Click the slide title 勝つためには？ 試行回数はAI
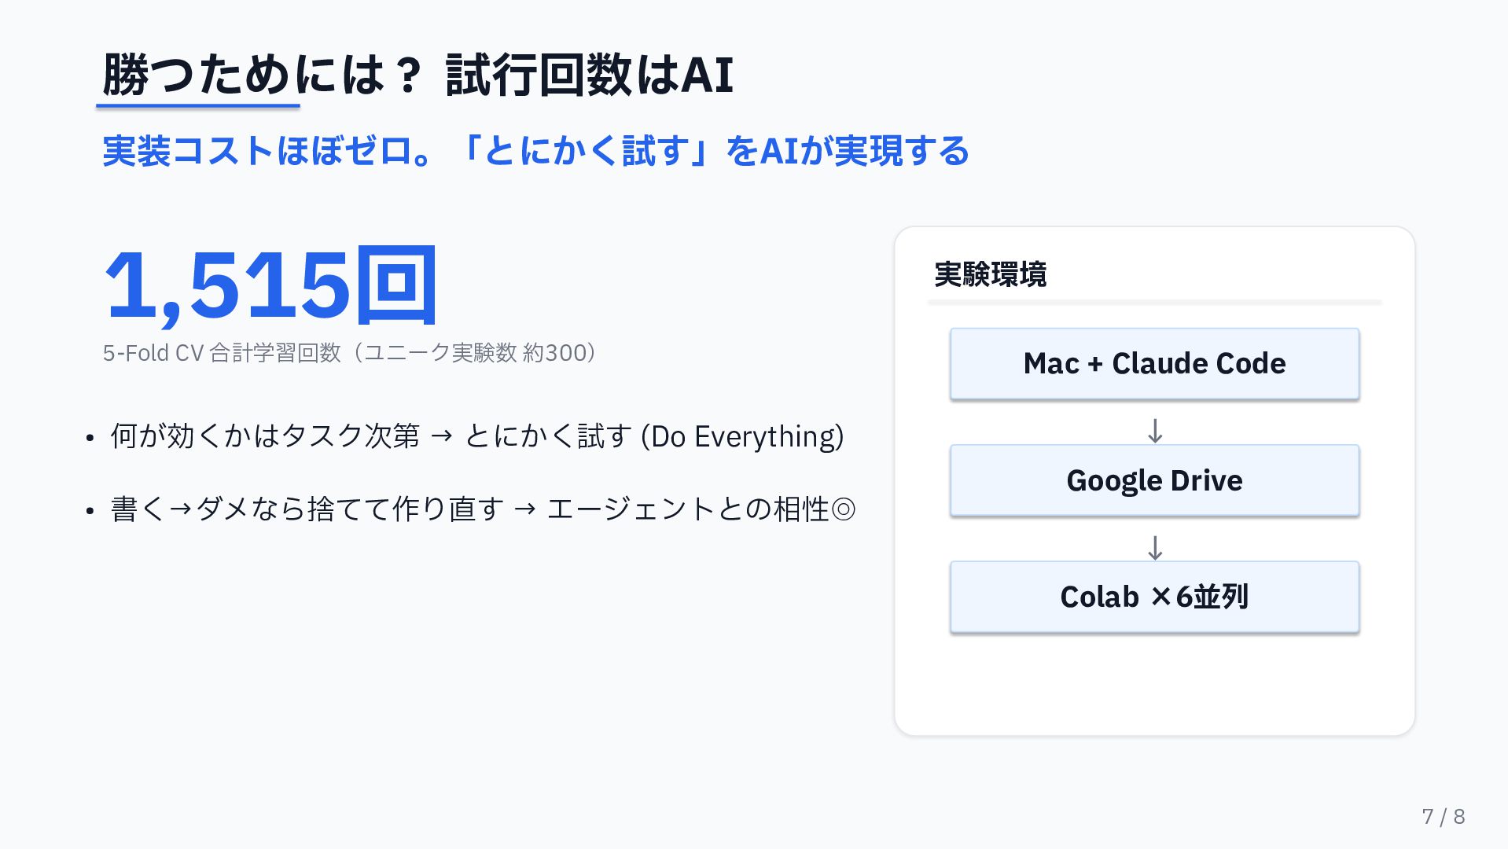The height and width of the screenshot is (849, 1508). [x=417, y=75]
